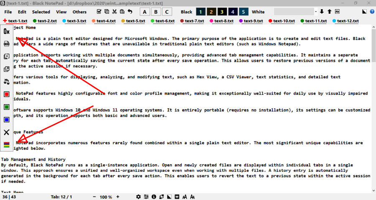Click the plus-document icon in left sidebar
Image resolution: width=376 pixels, height=200 pixels.
(x=6, y=57)
